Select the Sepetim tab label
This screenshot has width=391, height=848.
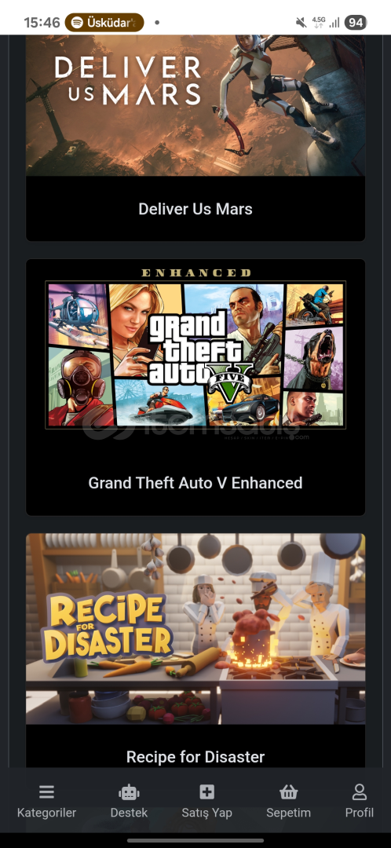[288, 813]
